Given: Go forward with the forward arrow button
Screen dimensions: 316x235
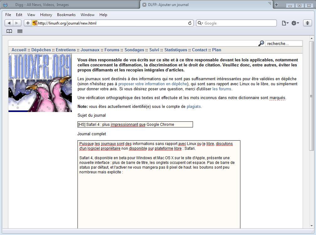Looking at the screenshot, I should pos(17,23).
